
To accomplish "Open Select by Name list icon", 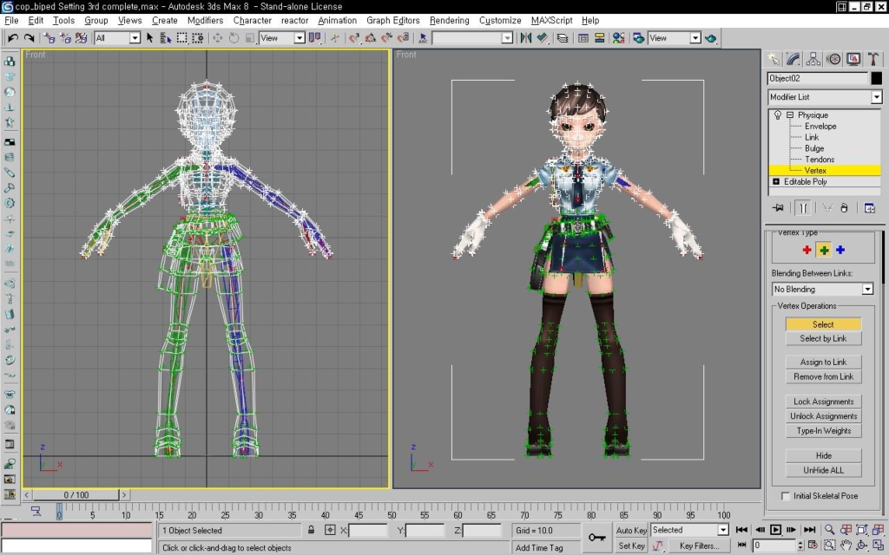I will [x=166, y=38].
